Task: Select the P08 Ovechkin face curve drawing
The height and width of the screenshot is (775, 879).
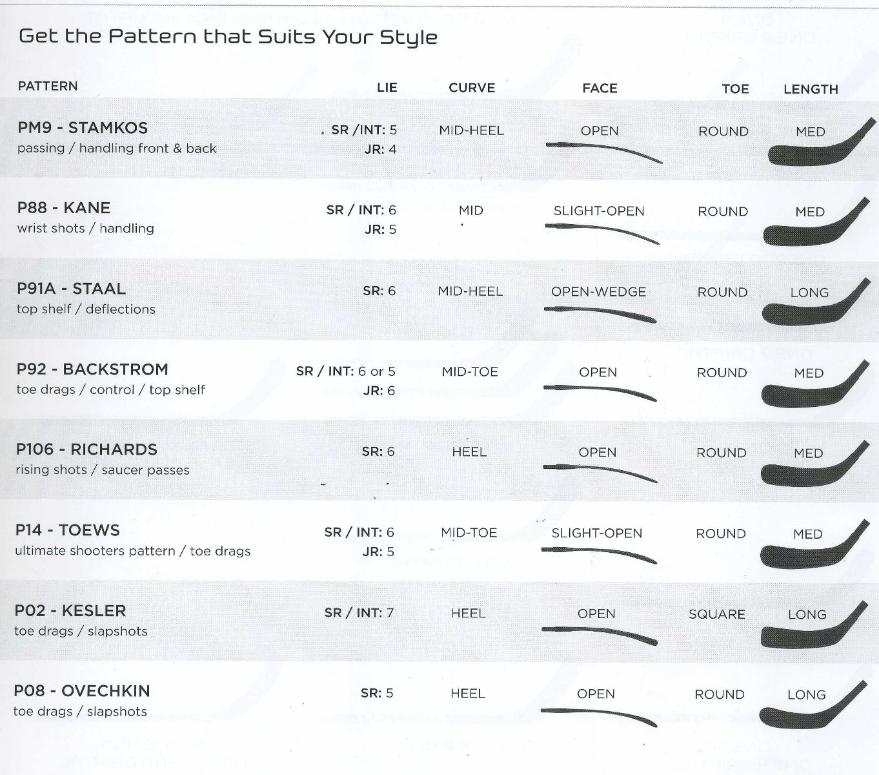Action: pyautogui.click(x=598, y=717)
